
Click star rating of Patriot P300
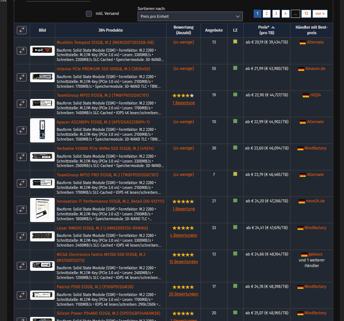pyautogui.click(x=183, y=287)
